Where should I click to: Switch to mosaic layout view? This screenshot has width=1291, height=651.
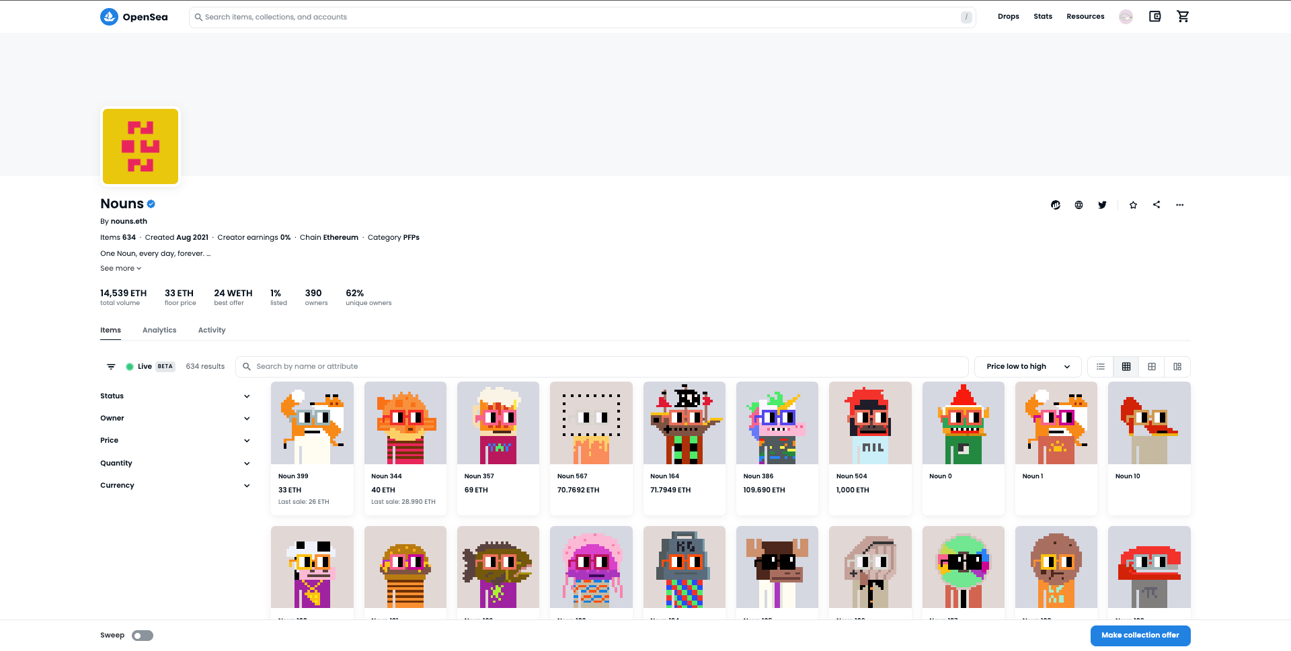click(x=1177, y=367)
